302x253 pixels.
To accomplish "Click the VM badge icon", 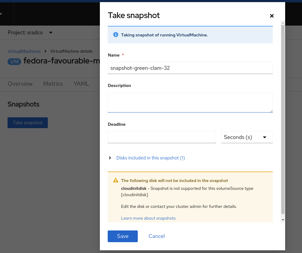I will pyautogui.click(x=14, y=61).
